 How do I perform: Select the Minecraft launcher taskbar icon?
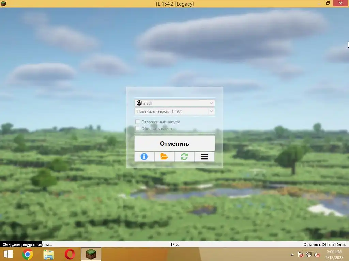pos(91,254)
